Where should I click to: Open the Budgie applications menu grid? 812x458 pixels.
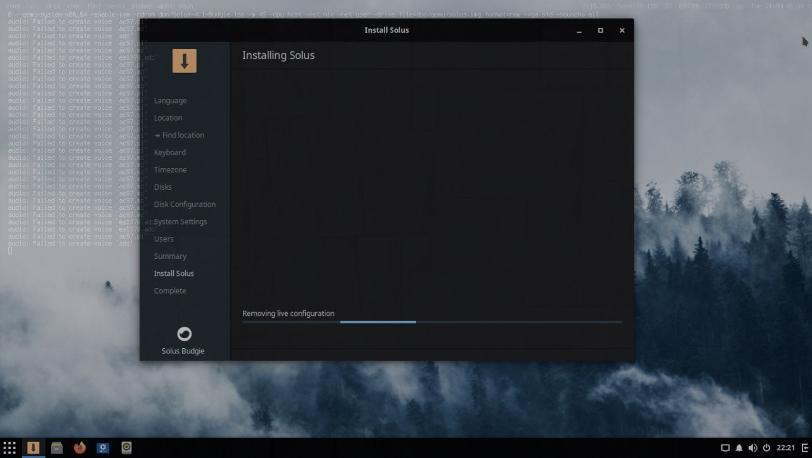(x=10, y=448)
